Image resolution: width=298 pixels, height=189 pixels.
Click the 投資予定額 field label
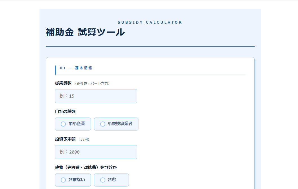pyautogui.click(x=63, y=139)
